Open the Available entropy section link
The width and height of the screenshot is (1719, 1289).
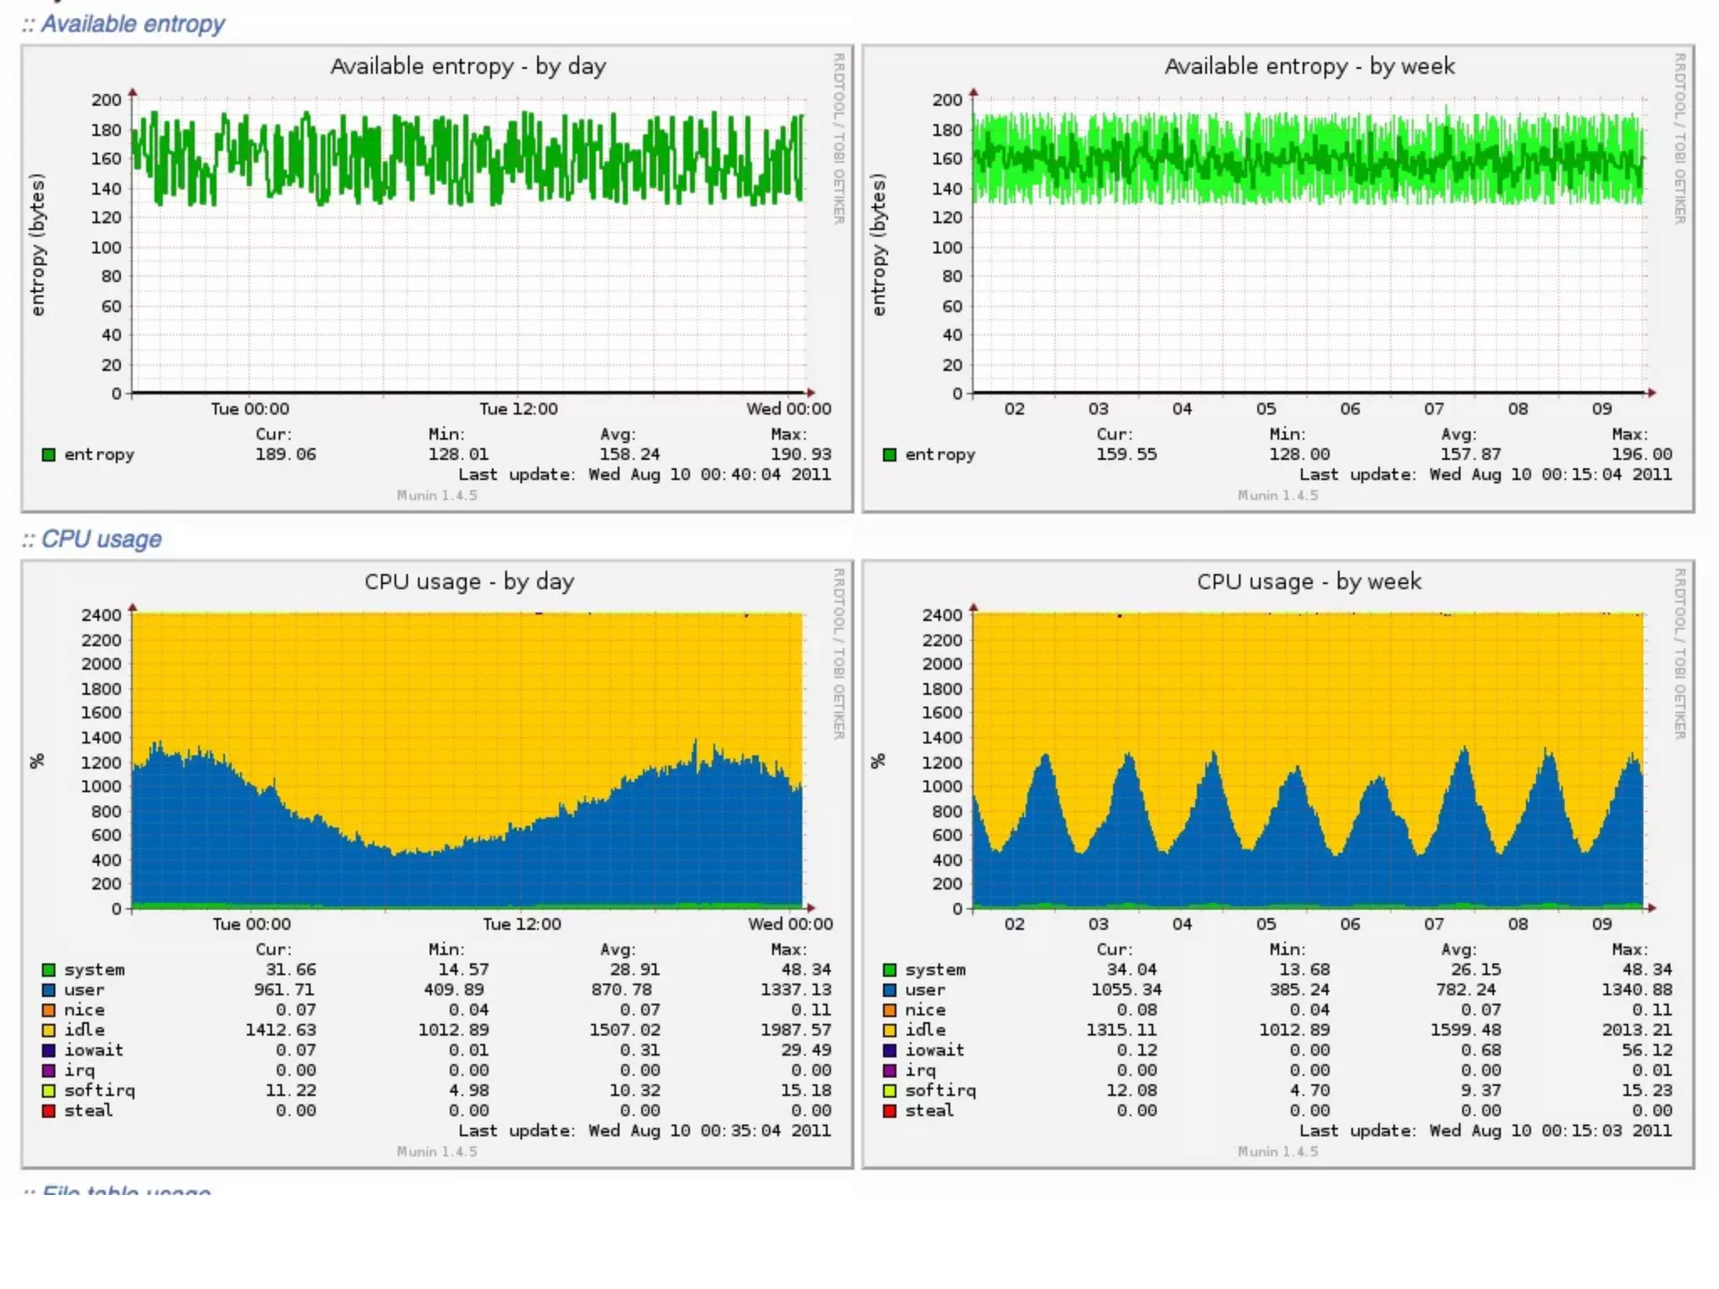point(133,24)
